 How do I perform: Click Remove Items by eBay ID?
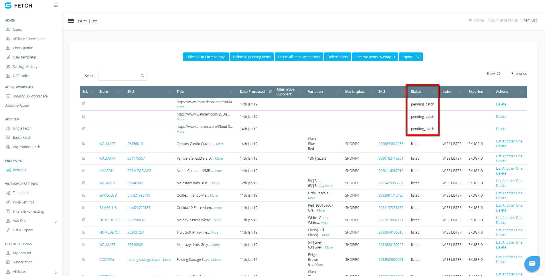click(x=375, y=57)
